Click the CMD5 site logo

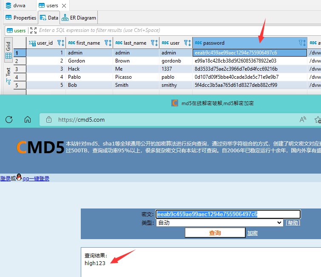click(x=40, y=147)
